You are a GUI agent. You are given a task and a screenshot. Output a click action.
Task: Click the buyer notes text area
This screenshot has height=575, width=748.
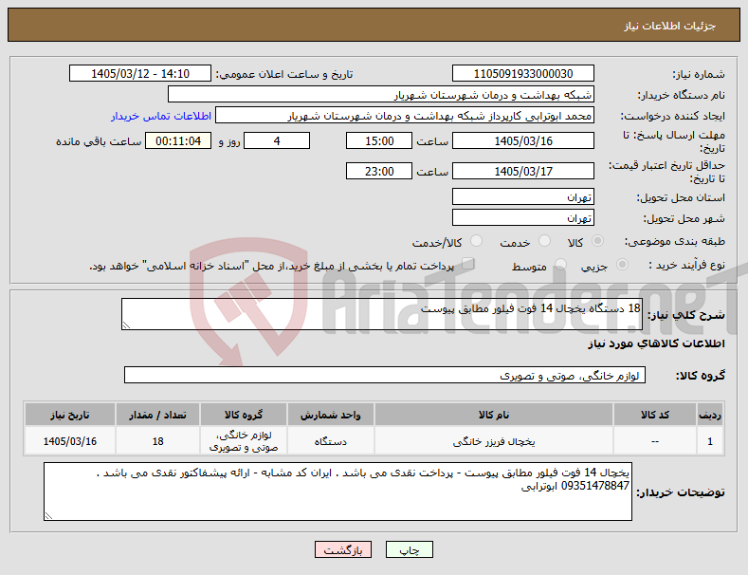338,492
